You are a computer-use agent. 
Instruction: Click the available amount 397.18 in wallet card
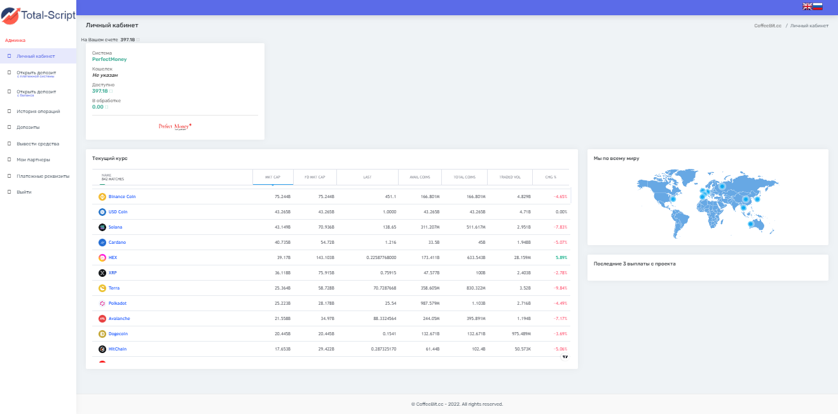tap(100, 91)
